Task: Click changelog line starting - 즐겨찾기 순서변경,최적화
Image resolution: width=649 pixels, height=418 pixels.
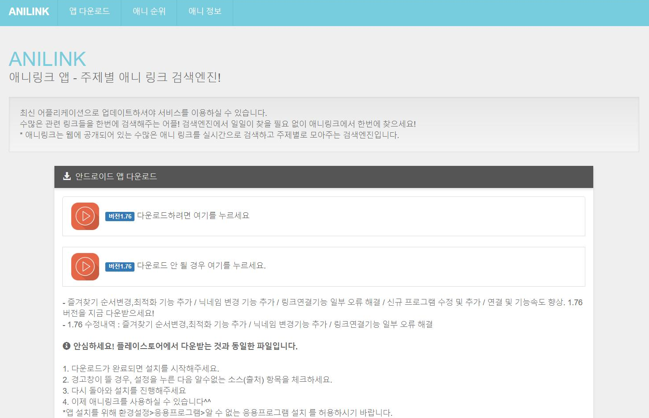Action: click(323, 307)
